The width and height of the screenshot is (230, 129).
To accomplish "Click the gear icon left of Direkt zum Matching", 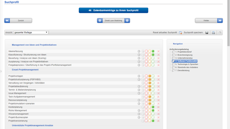I will [x=100, y=20].
